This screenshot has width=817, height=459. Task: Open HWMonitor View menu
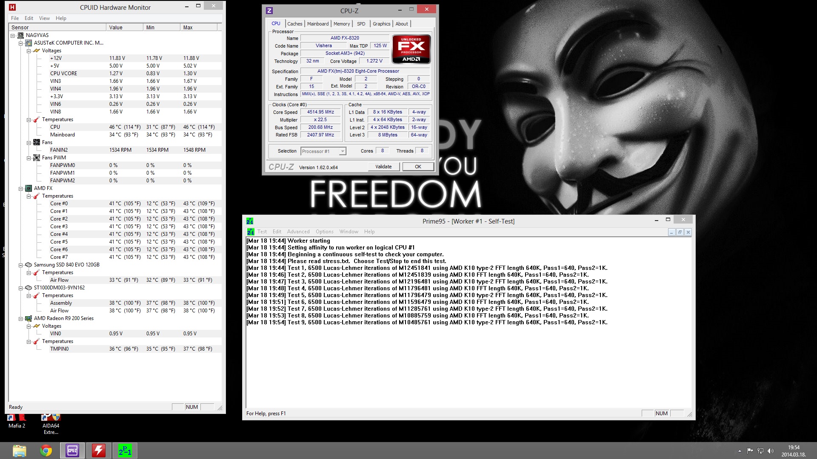tap(44, 18)
